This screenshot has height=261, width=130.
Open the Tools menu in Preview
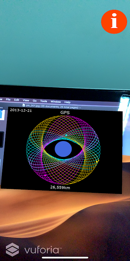click(44, 101)
